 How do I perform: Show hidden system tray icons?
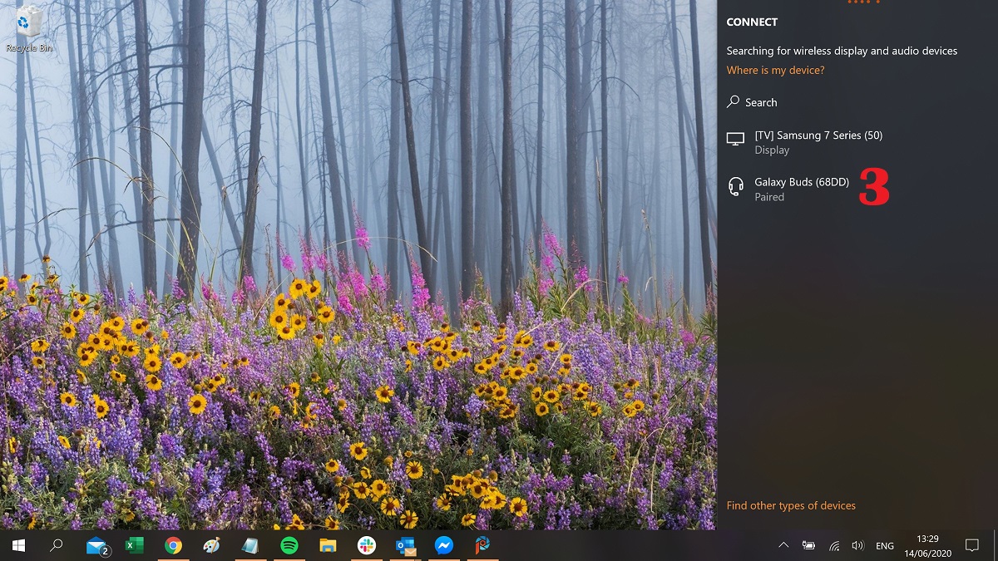tap(783, 546)
